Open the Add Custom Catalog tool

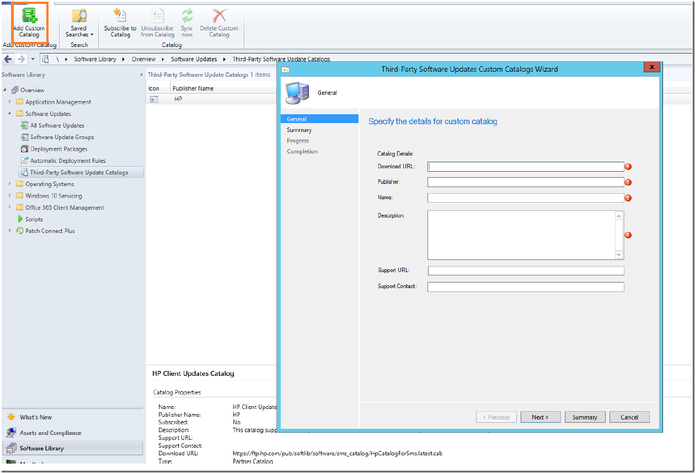pyautogui.click(x=29, y=22)
